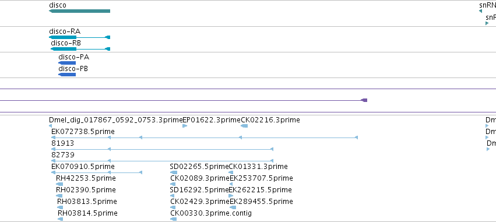The height and width of the screenshot is (222, 496).
Task: Select the EP01622.3prime arrow glyph
Action: point(185,126)
